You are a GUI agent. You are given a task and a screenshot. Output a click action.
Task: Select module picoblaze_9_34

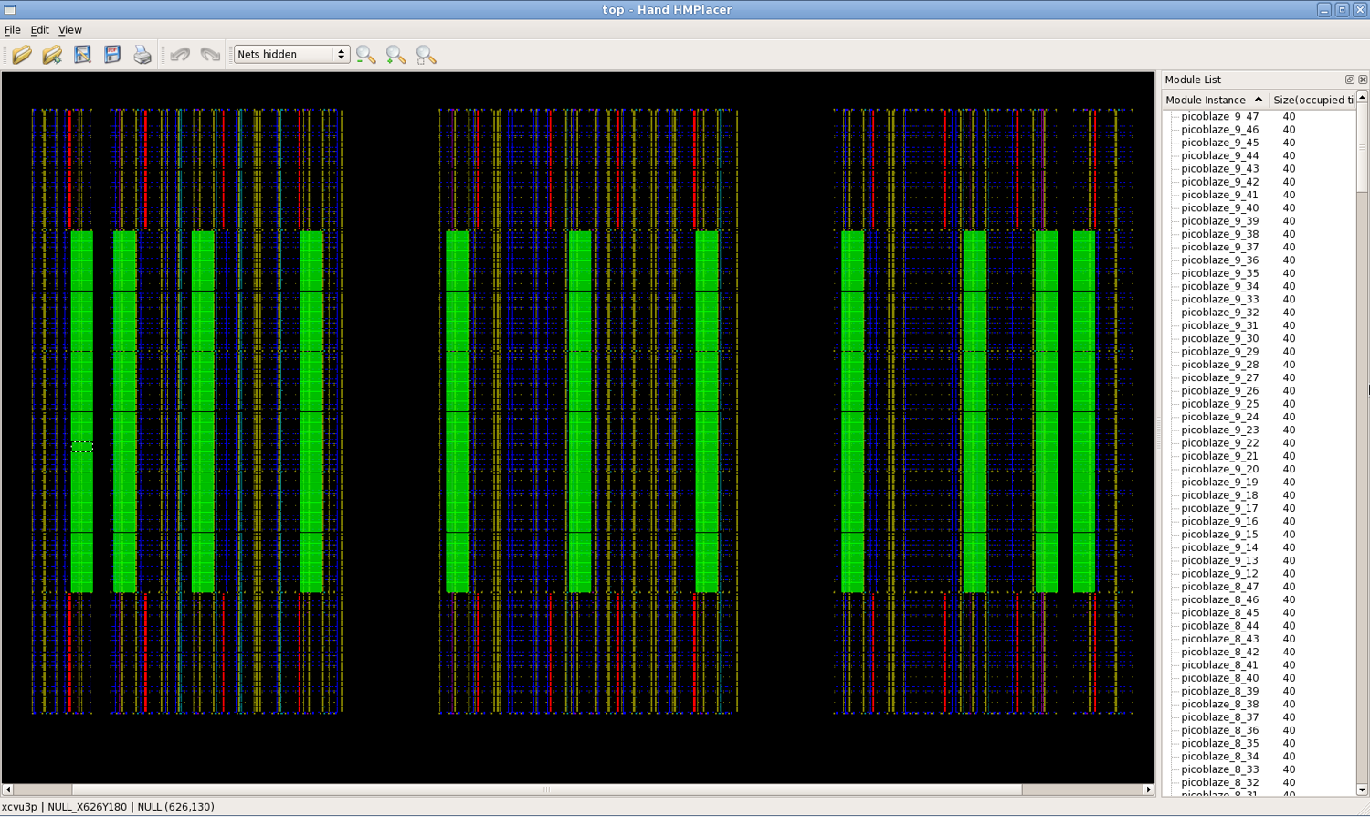click(x=1219, y=286)
